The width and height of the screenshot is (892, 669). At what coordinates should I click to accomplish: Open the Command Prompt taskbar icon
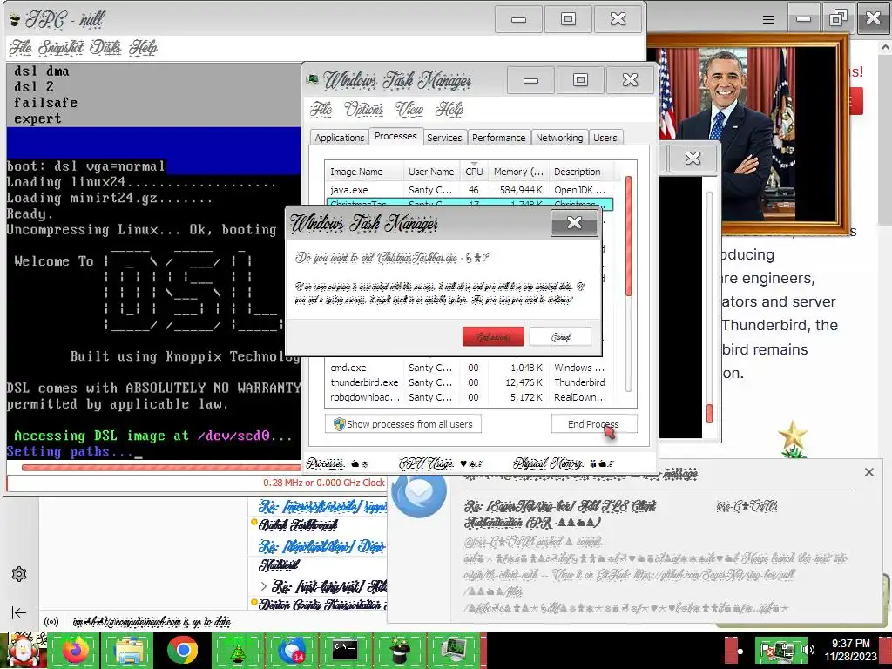[345, 650]
